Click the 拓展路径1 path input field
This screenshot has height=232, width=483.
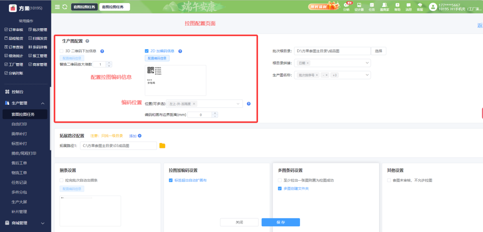pyautogui.click(x=118, y=146)
